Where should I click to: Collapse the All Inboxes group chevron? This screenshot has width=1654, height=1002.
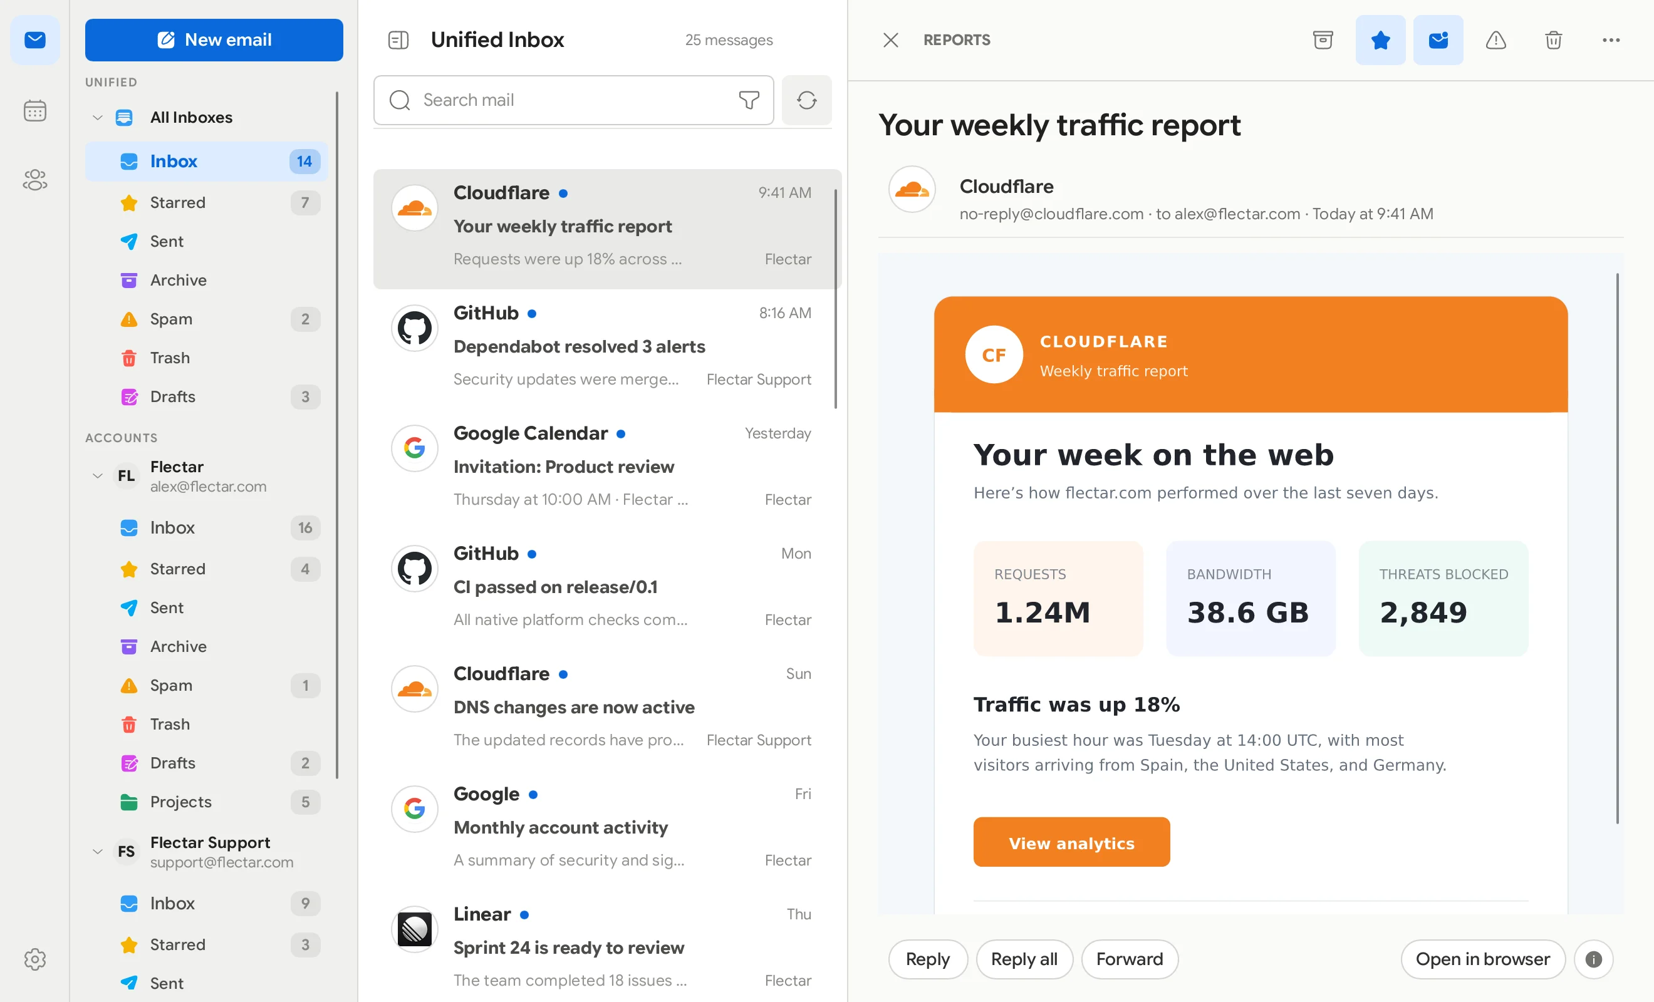pyautogui.click(x=97, y=118)
